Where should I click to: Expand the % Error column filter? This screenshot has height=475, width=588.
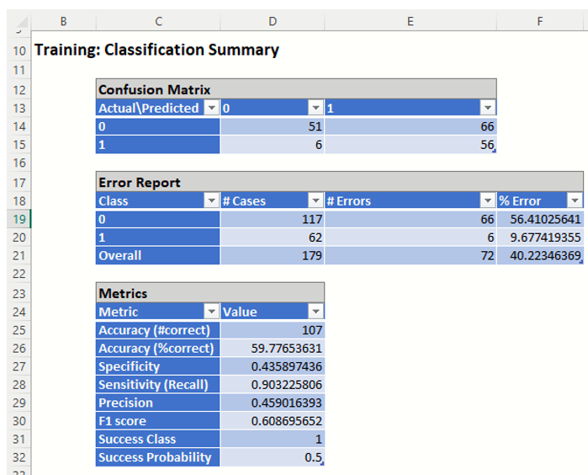pos(574,200)
